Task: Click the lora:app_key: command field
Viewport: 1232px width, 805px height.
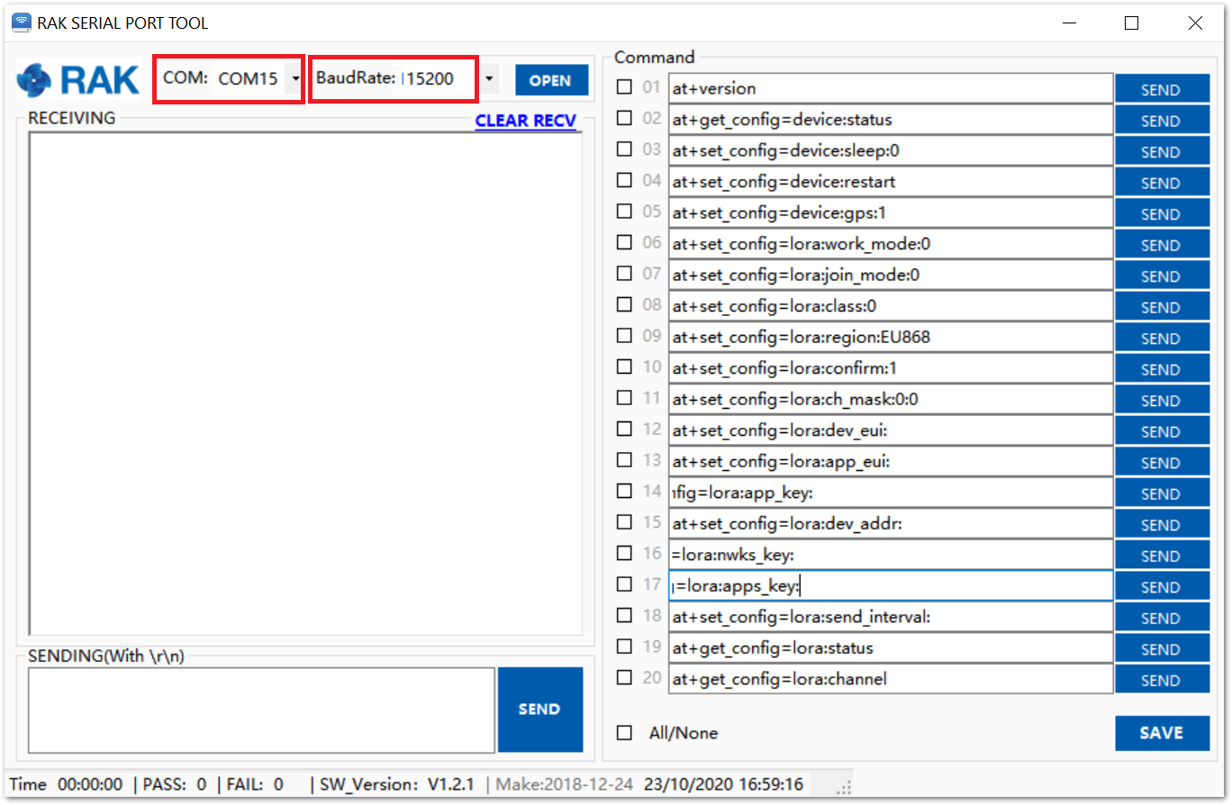Action: (891, 493)
